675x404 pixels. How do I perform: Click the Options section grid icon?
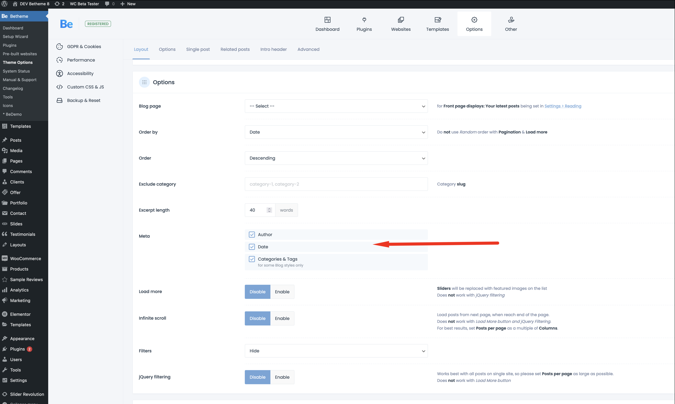coord(144,82)
